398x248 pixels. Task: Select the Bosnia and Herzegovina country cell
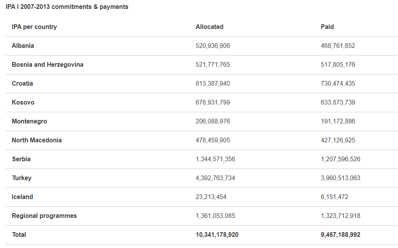pyautogui.click(x=47, y=65)
